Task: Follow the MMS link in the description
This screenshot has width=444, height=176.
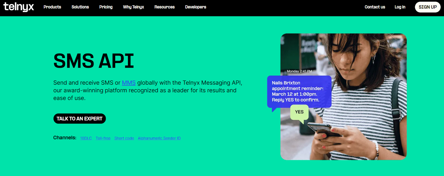Action: 129,83
